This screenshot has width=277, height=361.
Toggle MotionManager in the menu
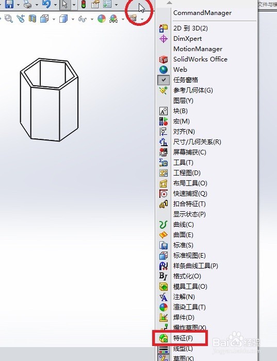pos(207,49)
